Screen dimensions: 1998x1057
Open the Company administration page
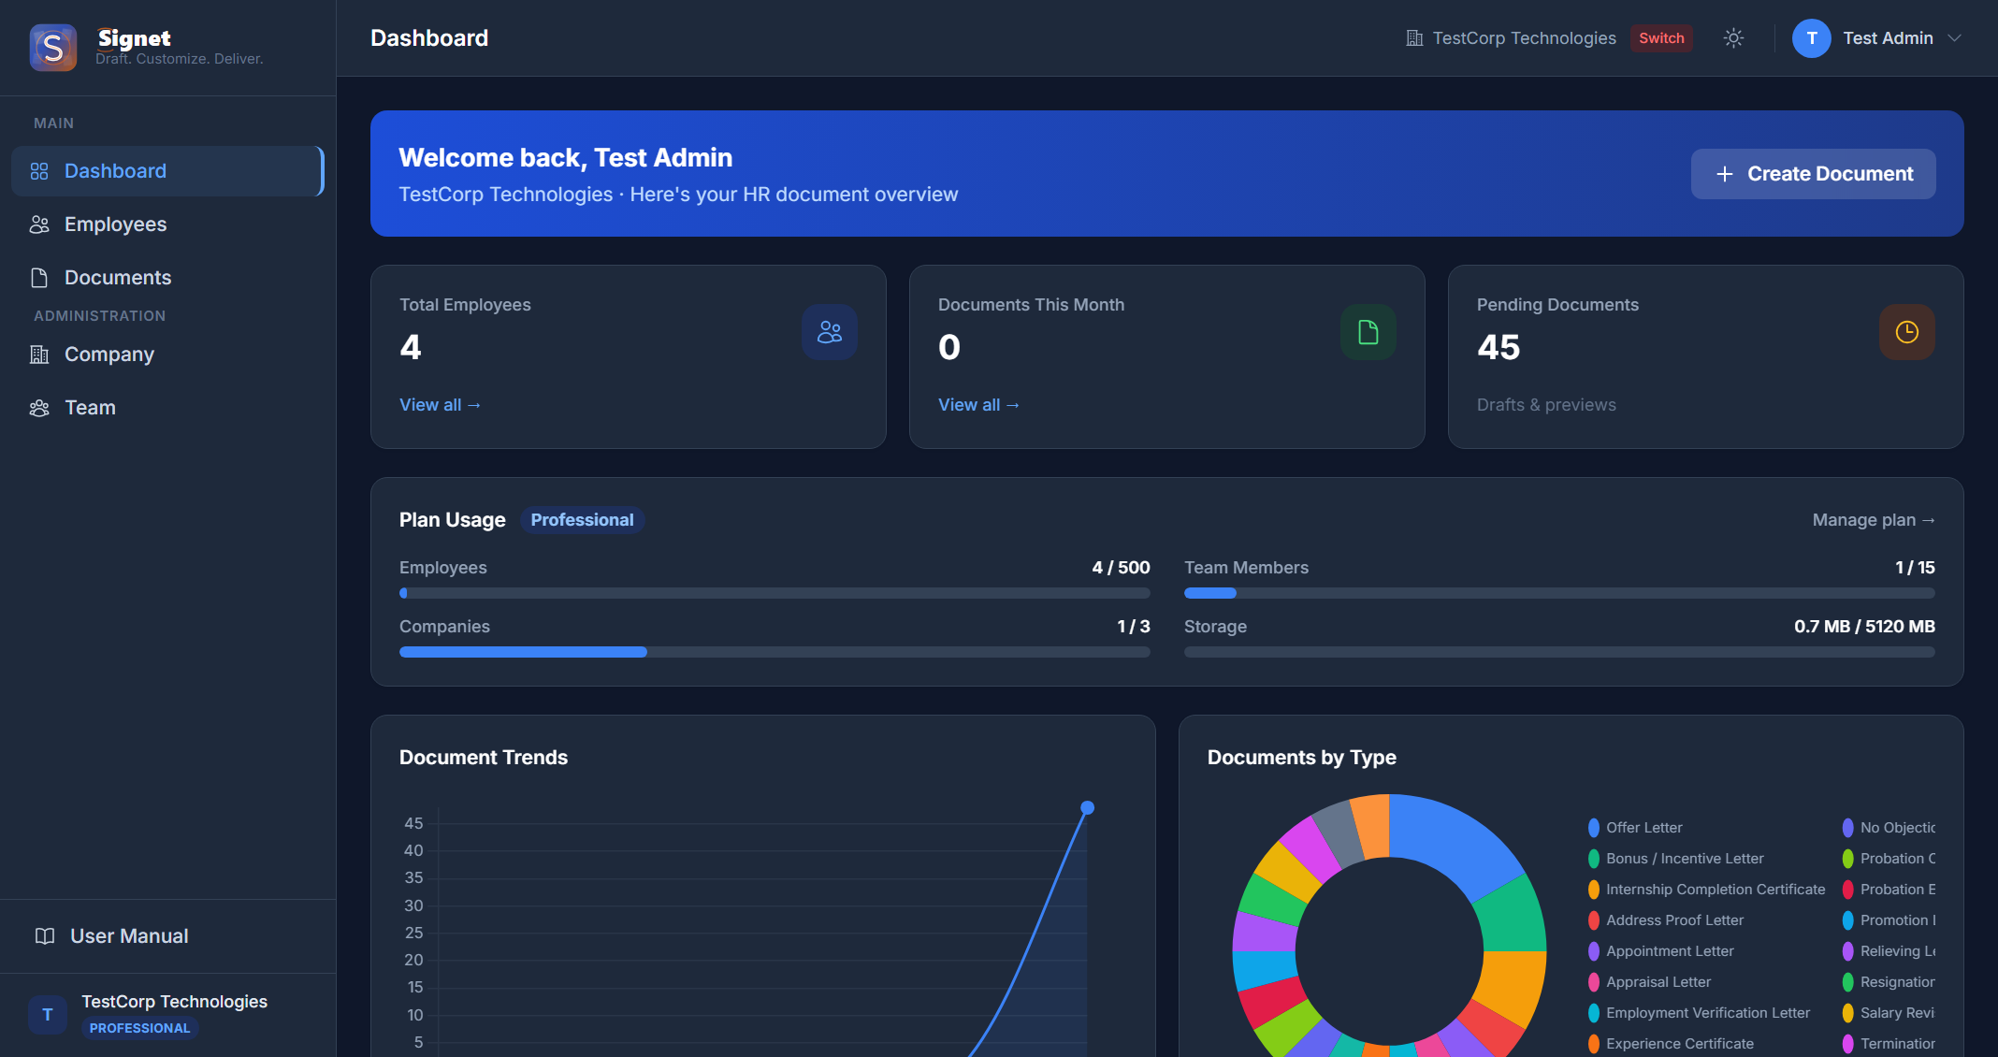pyautogui.click(x=109, y=355)
